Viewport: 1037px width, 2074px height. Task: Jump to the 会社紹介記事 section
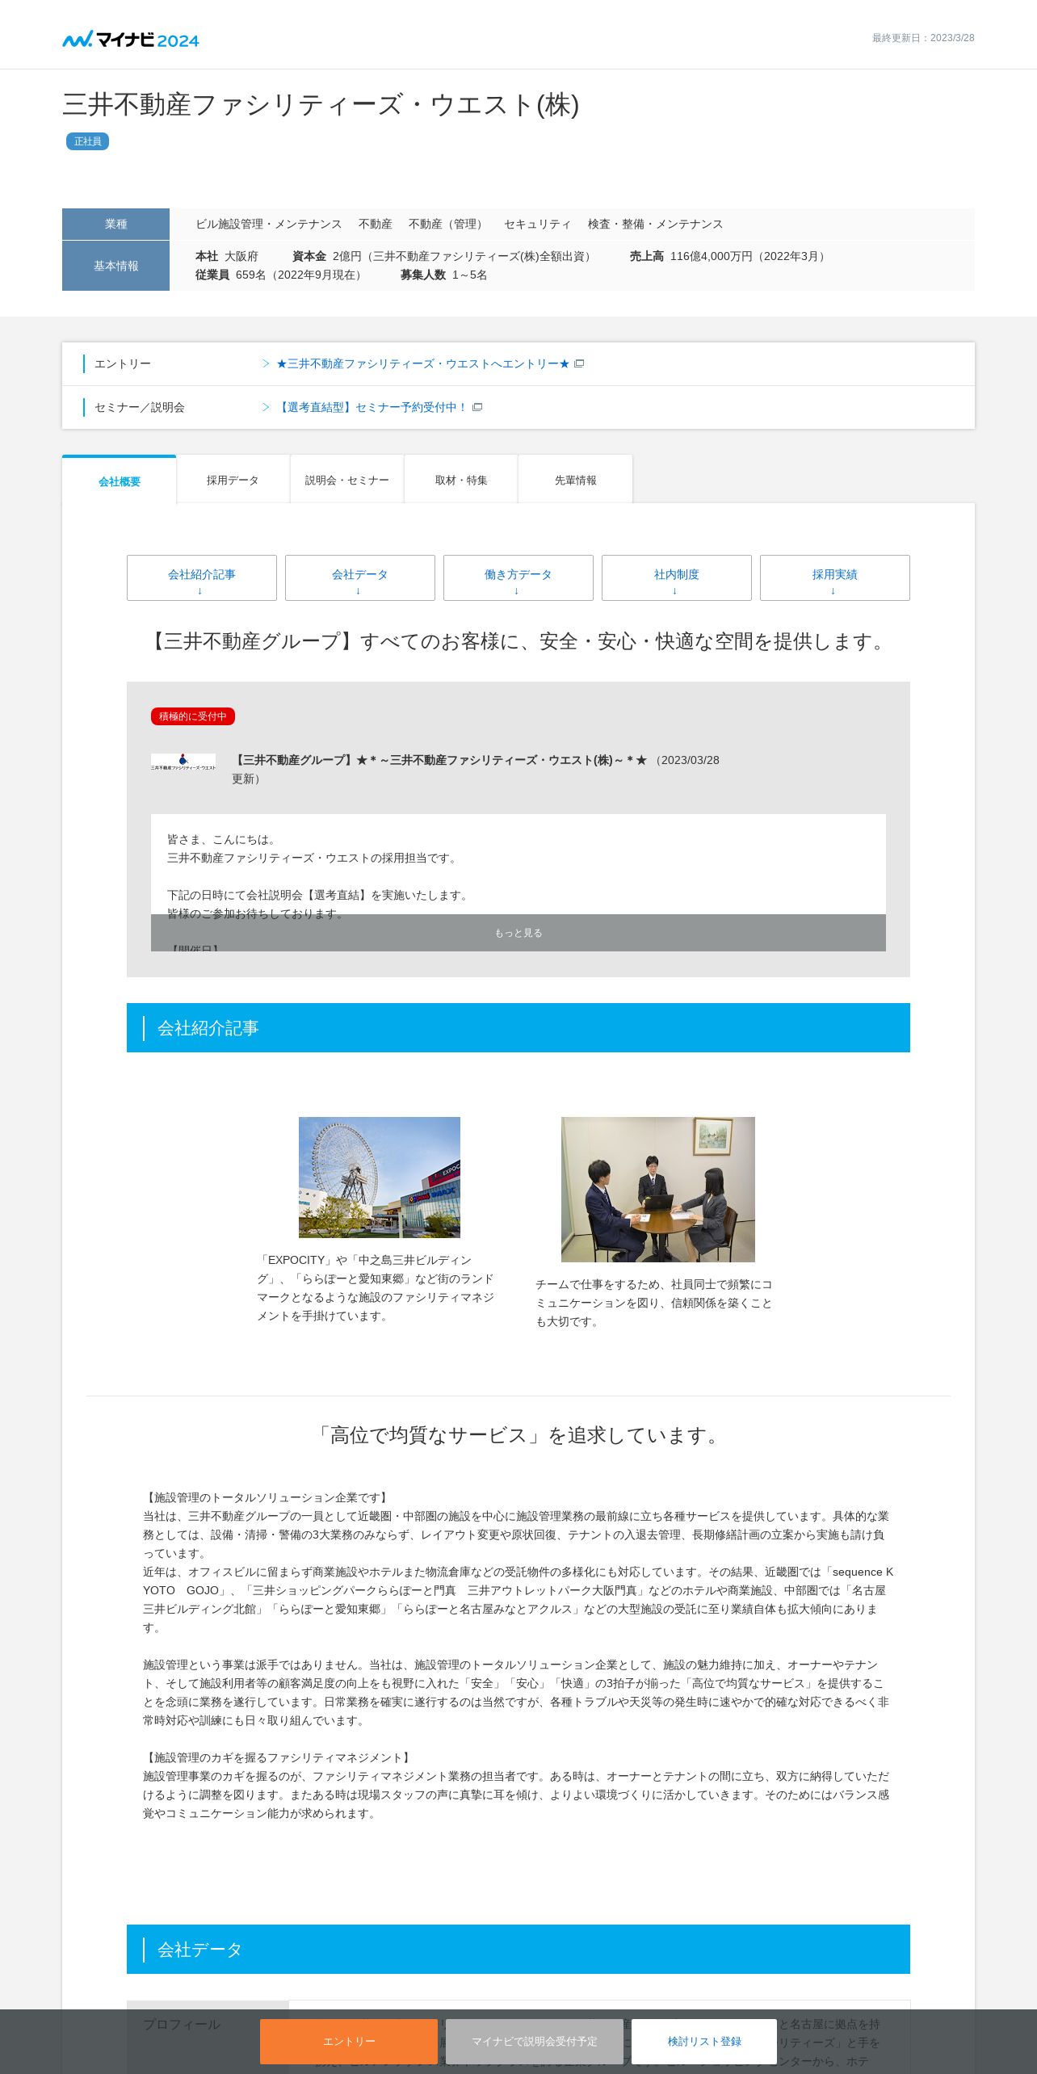coord(202,577)
